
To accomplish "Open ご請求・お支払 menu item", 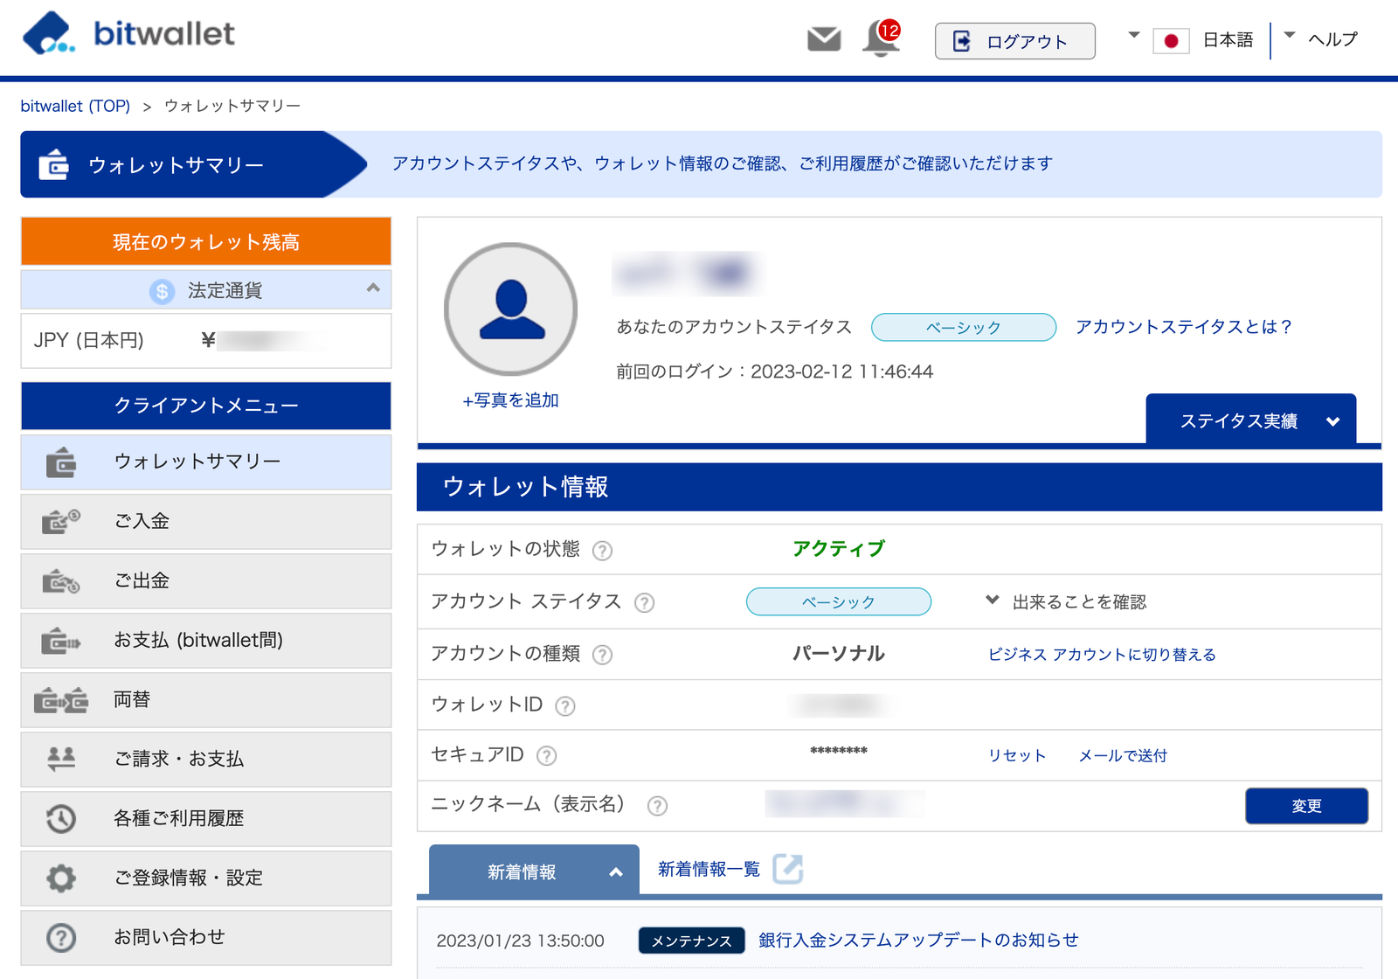I will [206, 760].
